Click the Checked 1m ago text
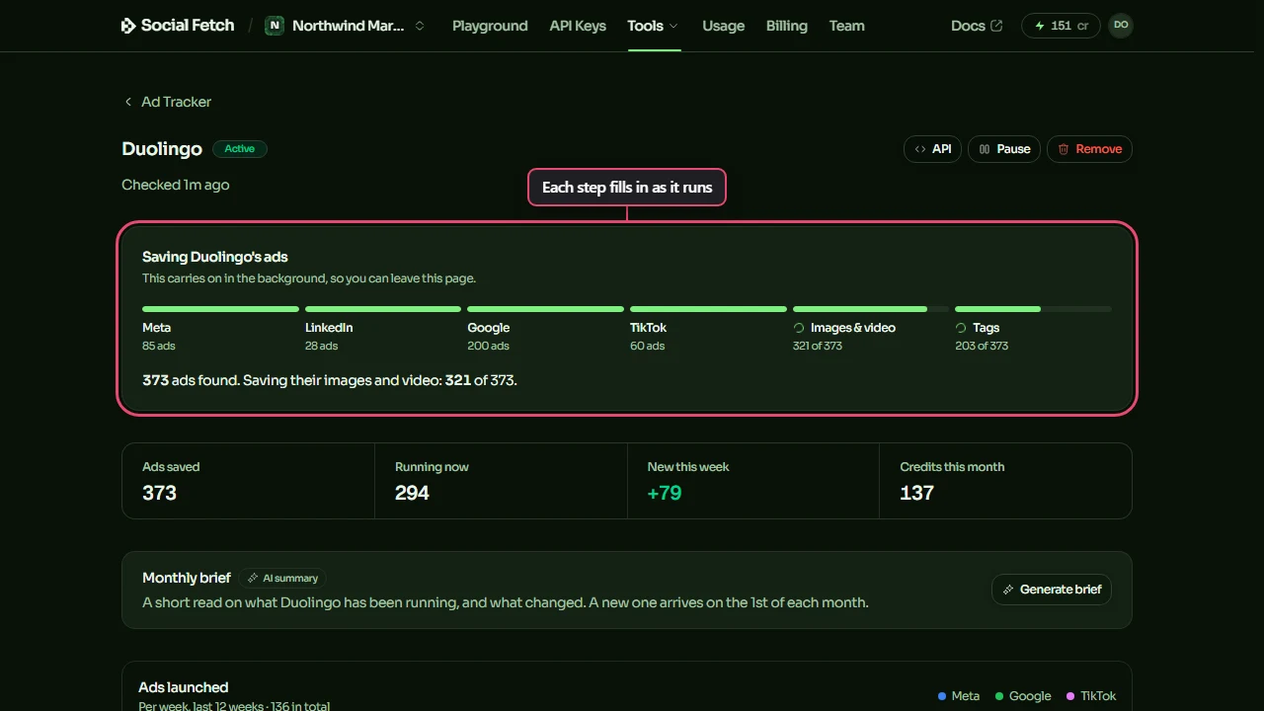Viewport: 1264px width, 711px height. [x=176, y=185]
